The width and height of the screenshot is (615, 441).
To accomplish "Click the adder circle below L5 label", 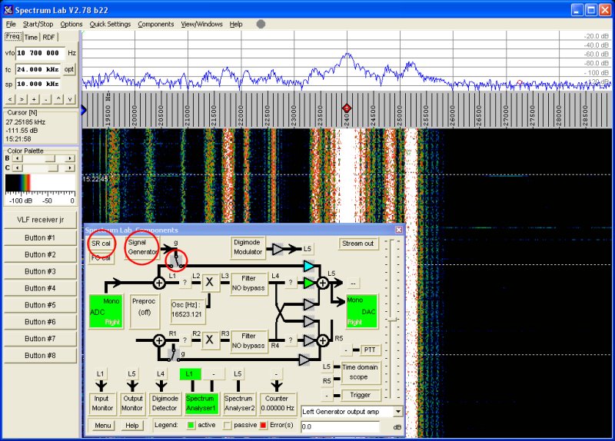I will point(323,283).
